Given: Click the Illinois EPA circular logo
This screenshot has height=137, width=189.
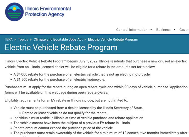Looking at the screenshot, I should click(14, 12).
